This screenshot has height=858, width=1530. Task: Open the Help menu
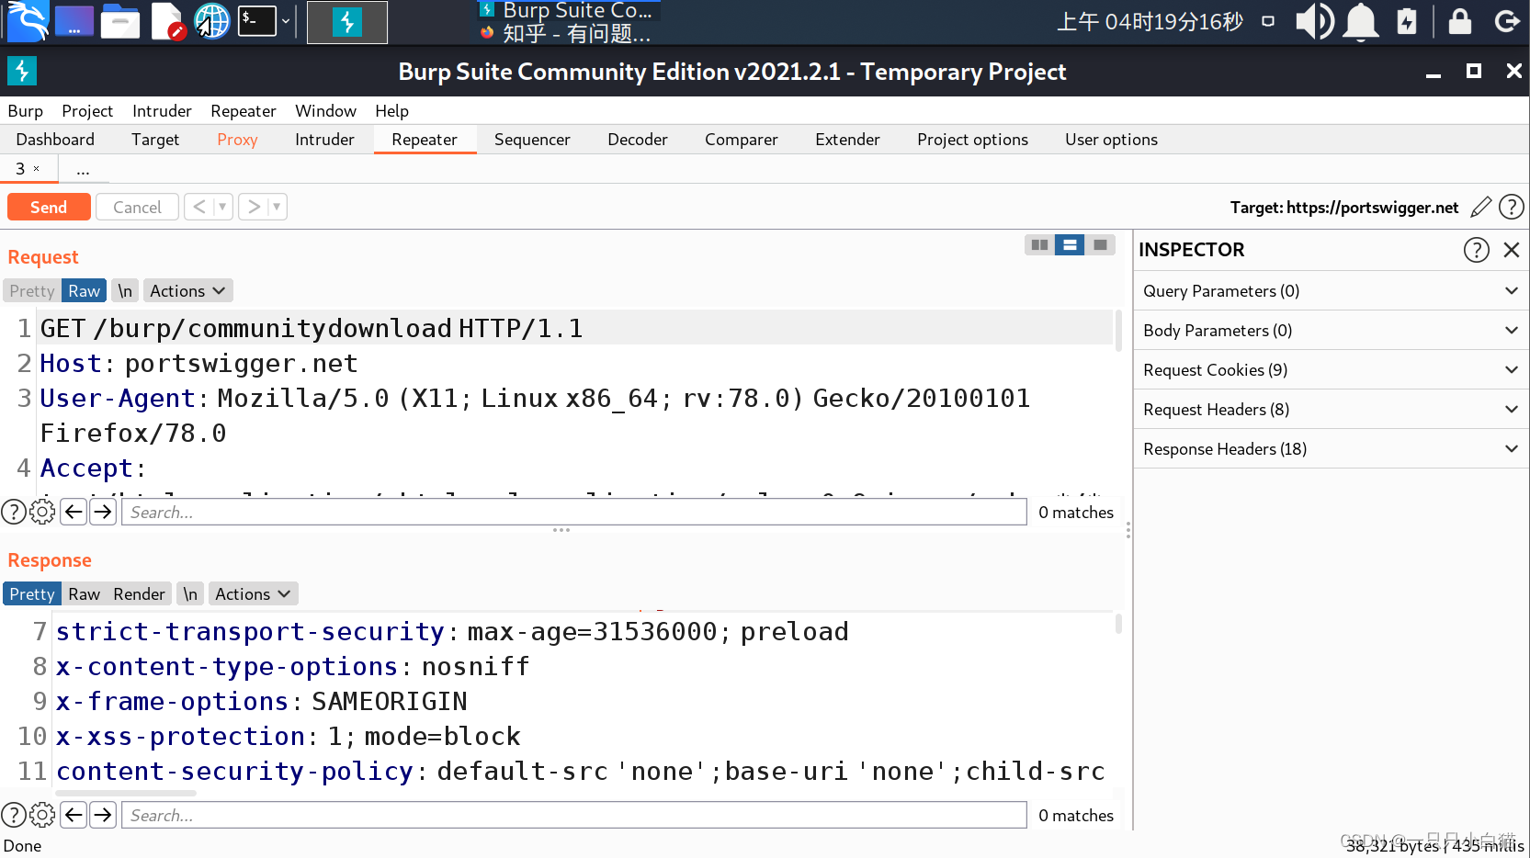(x=391, y=111)
